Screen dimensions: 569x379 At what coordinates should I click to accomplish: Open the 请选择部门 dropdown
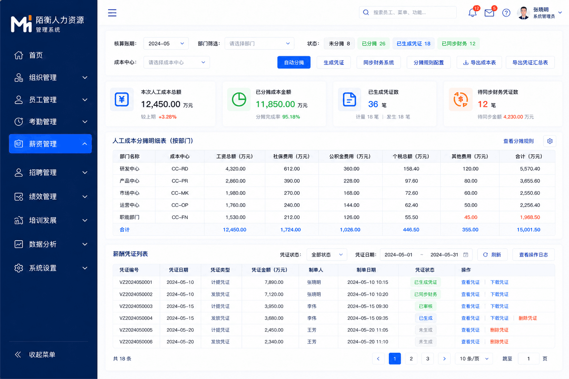pos(259,44)
